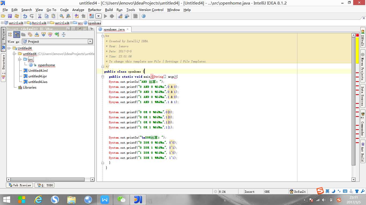Click the red error indicator square
Viewport: 366px width, 205px height.
[357, 35]
